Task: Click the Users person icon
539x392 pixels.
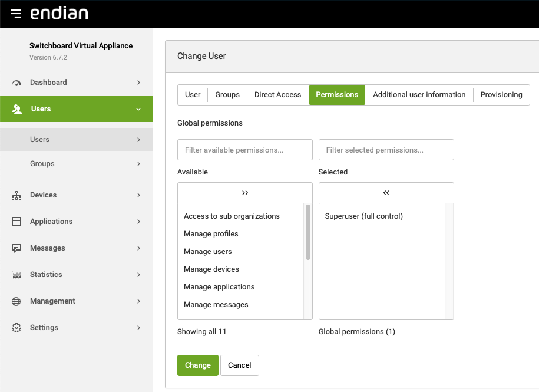Action: (16, 109)
